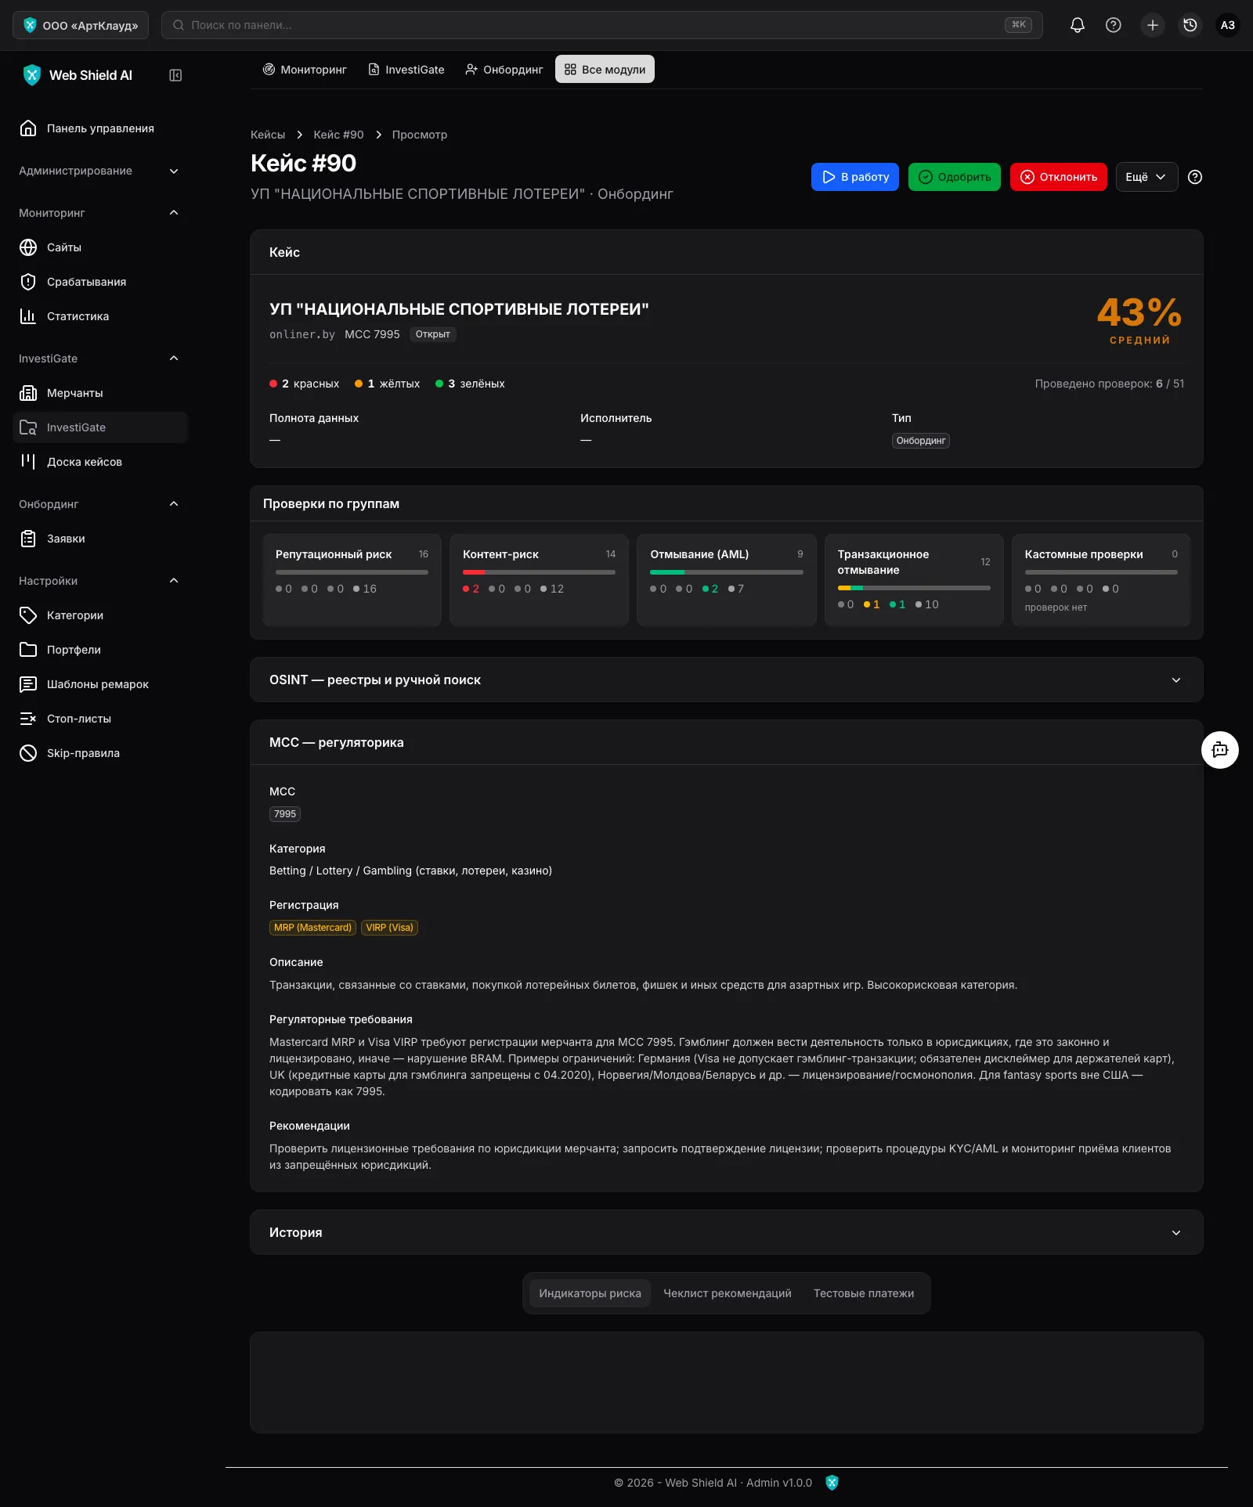Click the Отклонить button
This screenshot has width=1253, height=1507.
click(1058, 177)
